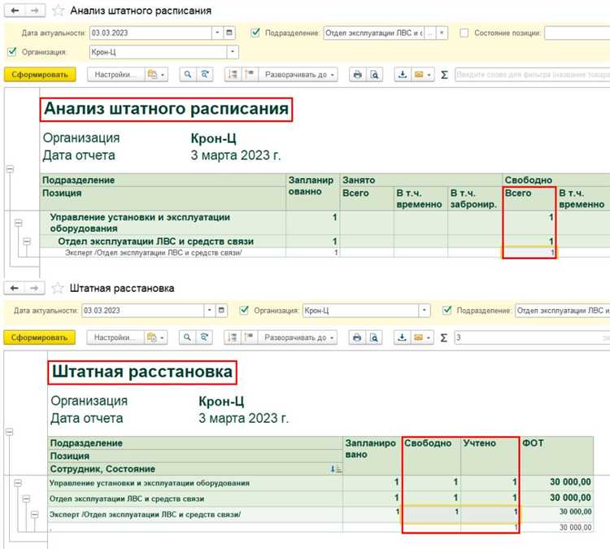Print the Штатная расстановка report

pos(357,338)
